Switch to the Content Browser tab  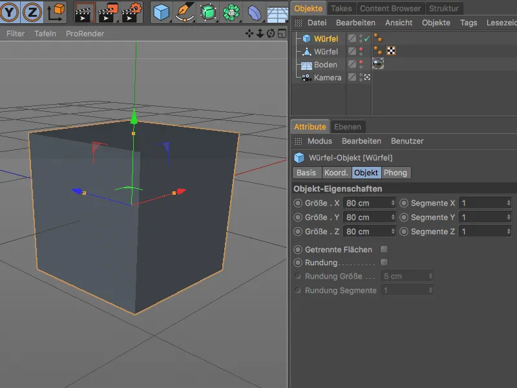(x=390, y=8)
